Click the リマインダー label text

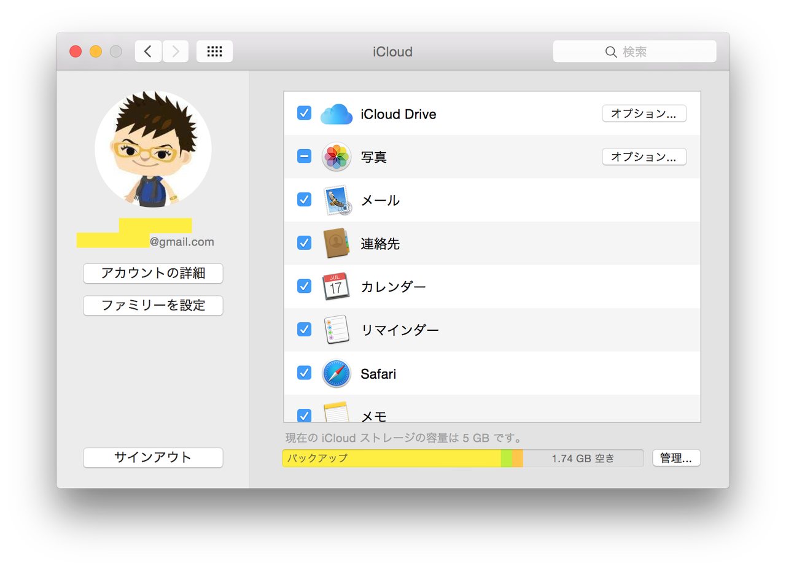pyautogui.click(x=400, y=330)
